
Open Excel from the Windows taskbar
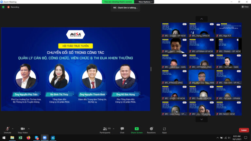click(x=20, y=138)
